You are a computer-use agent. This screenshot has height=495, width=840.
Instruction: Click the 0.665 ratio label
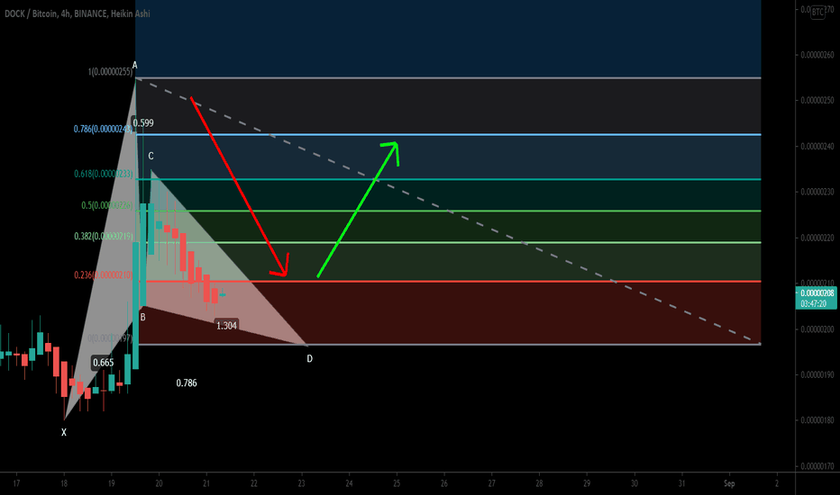104,363
